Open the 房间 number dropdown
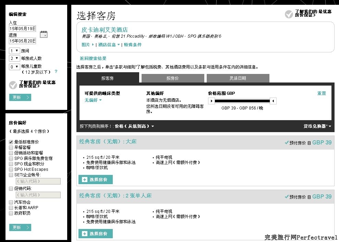 click(14, 51)
